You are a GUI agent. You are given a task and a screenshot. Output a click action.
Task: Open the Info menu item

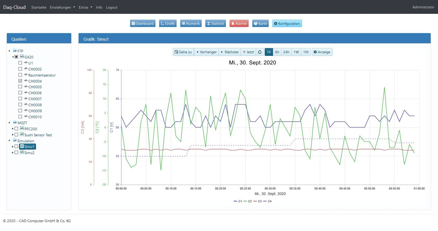(99, 7)
